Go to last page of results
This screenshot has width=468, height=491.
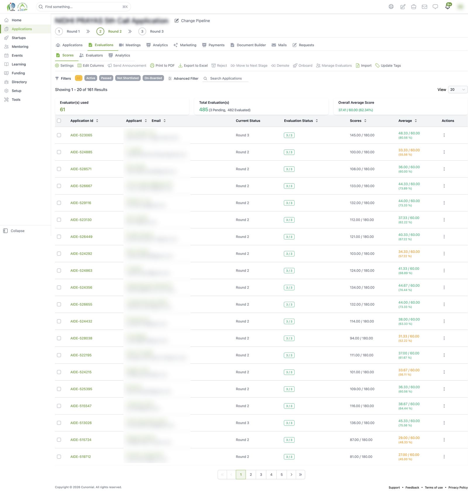[300, 475]
